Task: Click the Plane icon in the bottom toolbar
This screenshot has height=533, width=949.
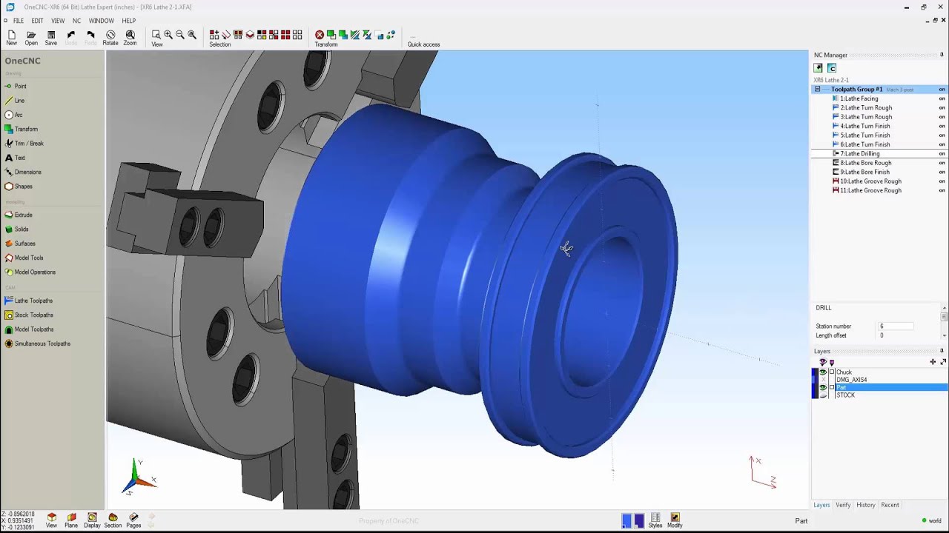Action: coord(71,520)
